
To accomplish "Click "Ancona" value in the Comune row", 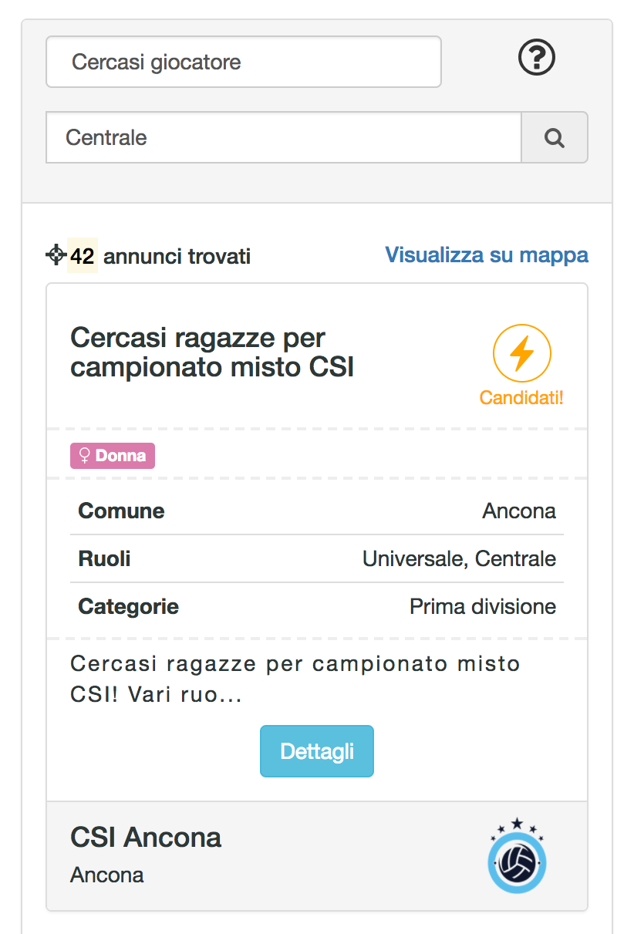I will [x=519, y=511].
